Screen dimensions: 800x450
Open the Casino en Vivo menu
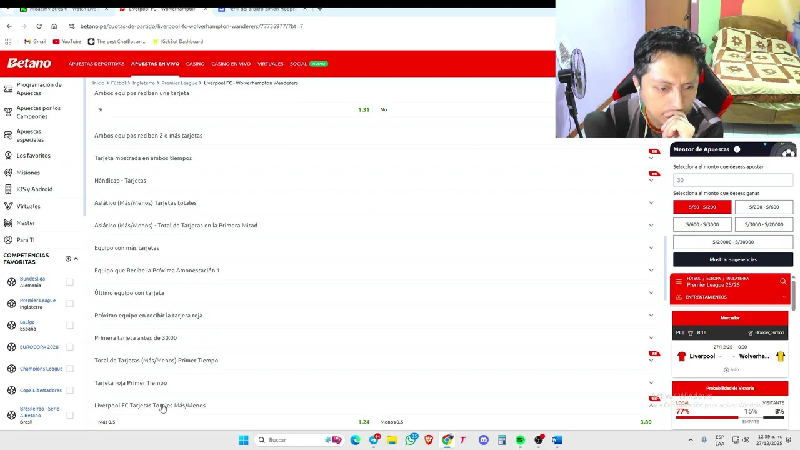(231, 64)
